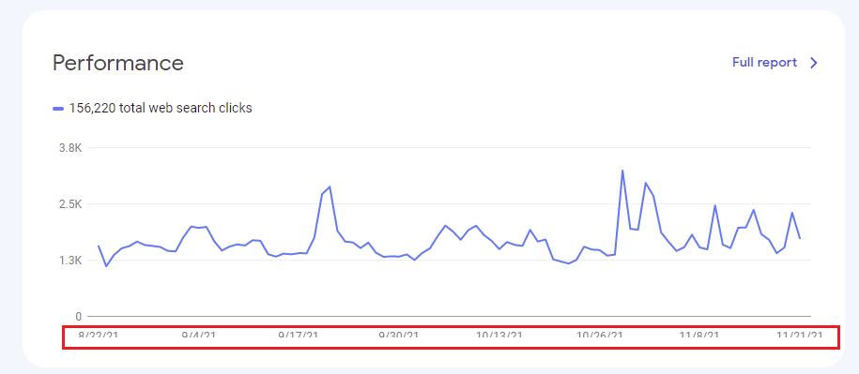Click the Performance heading
Image resolution: width=859 pixels, height=374 pixels.
[x=117, y=63]
